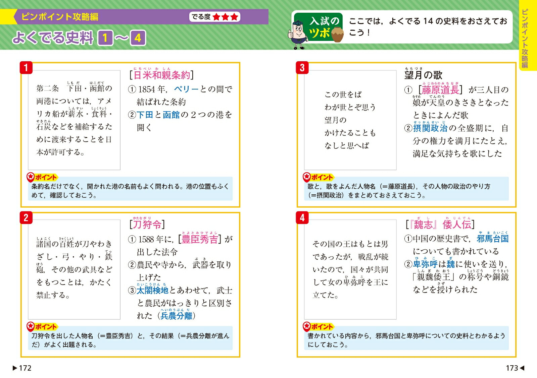Click the この世をば poem source box
537x378 pixels.
click(x=350, y=120)
